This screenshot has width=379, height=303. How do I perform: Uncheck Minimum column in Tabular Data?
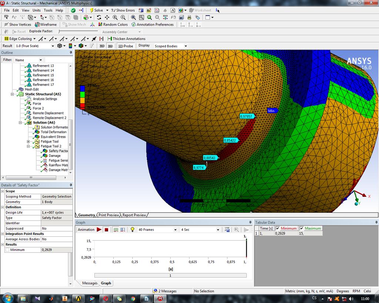(278, 228)
